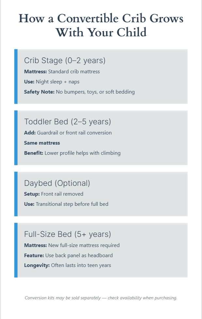Click the New full-size mattress required line
The height and width of the screenshot is (319, 202).
tap(72, 245)
